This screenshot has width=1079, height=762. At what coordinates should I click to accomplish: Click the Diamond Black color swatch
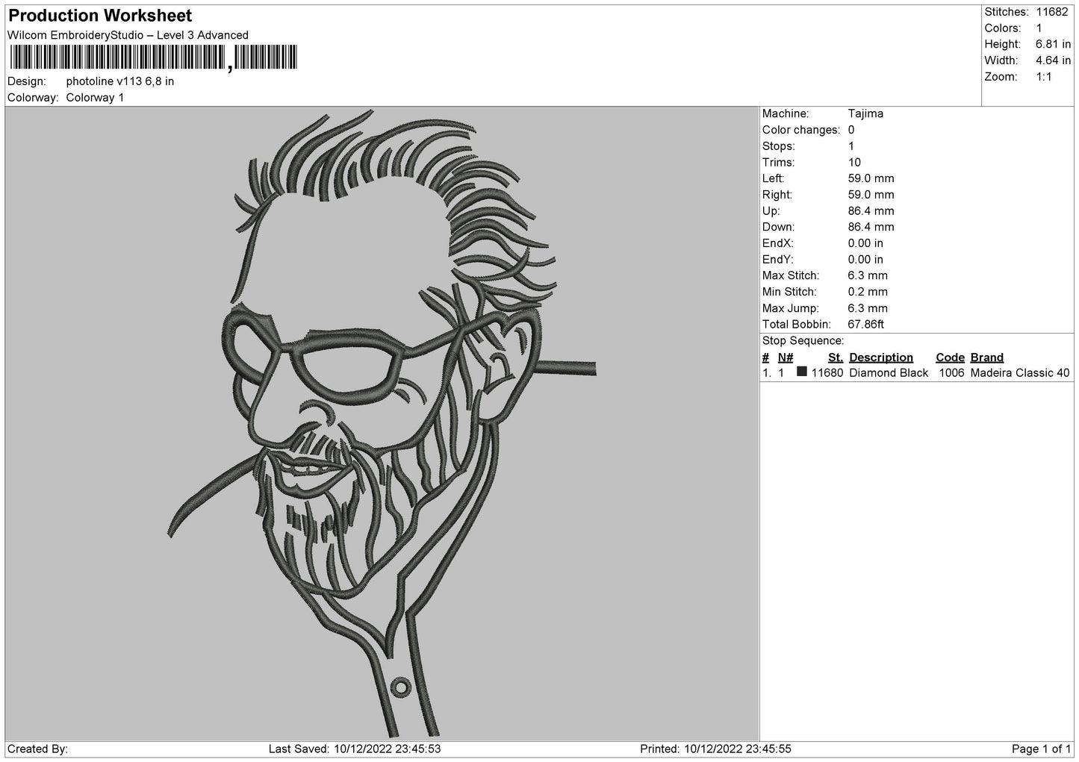click(802, 372)
